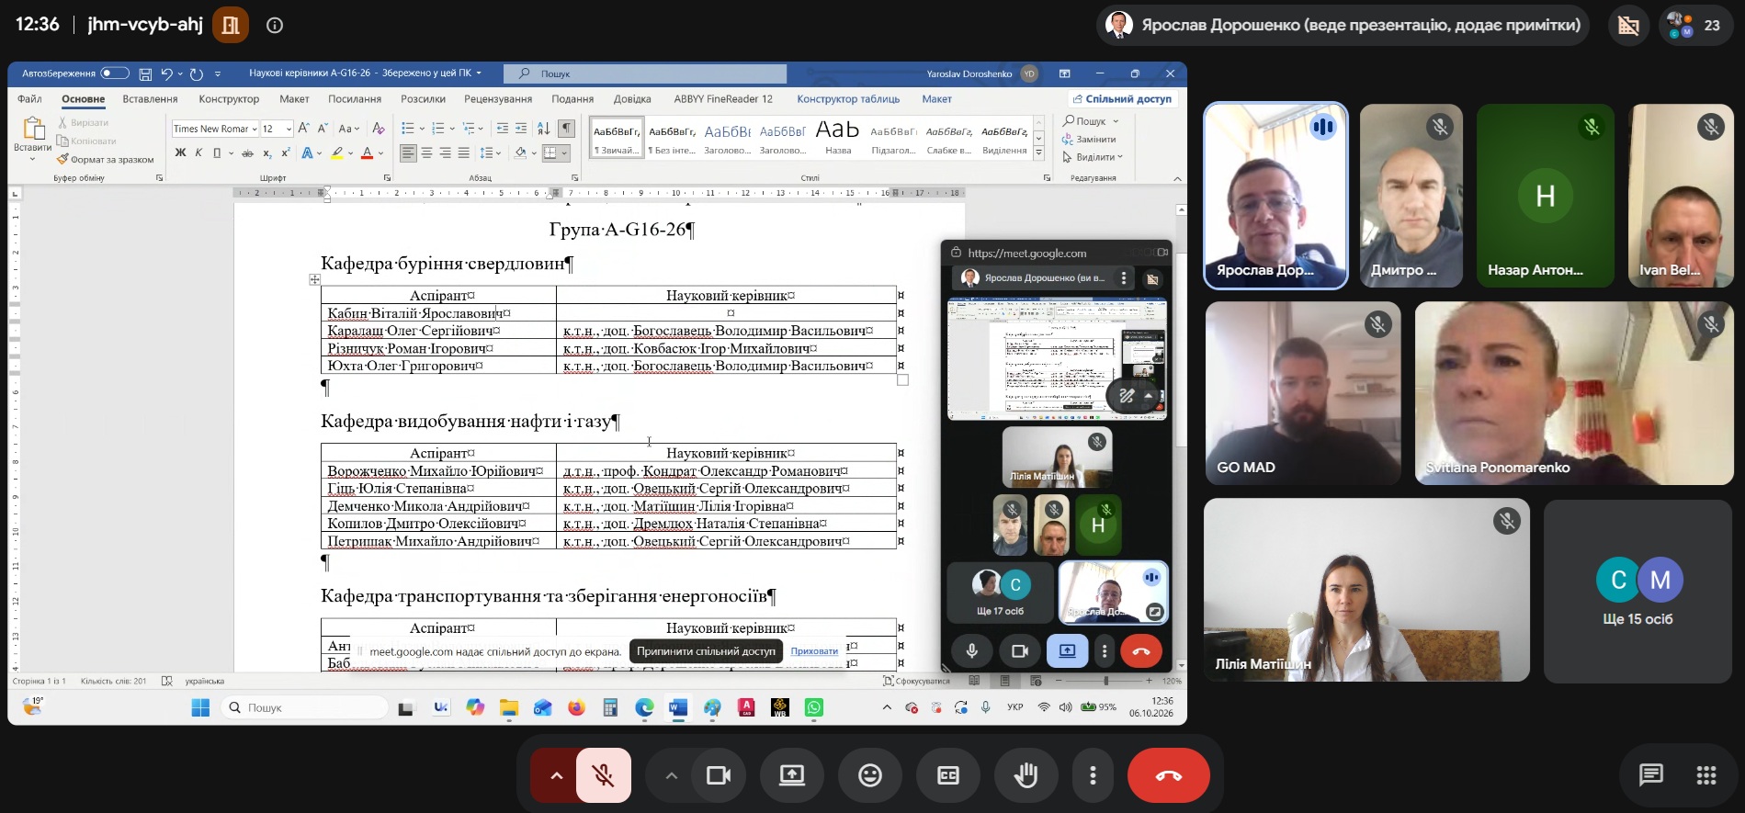Raise hand in Google Meet toolbar
Image resolution: width=1745 pixels, height=813 pixels.
(x=1025, y=775)
